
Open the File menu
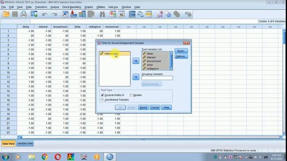[x=4, y=7]
